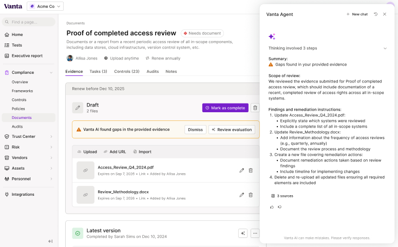Click AI sparkle icon in Latest version
The image size is (398, 247).
pos(243,233)
